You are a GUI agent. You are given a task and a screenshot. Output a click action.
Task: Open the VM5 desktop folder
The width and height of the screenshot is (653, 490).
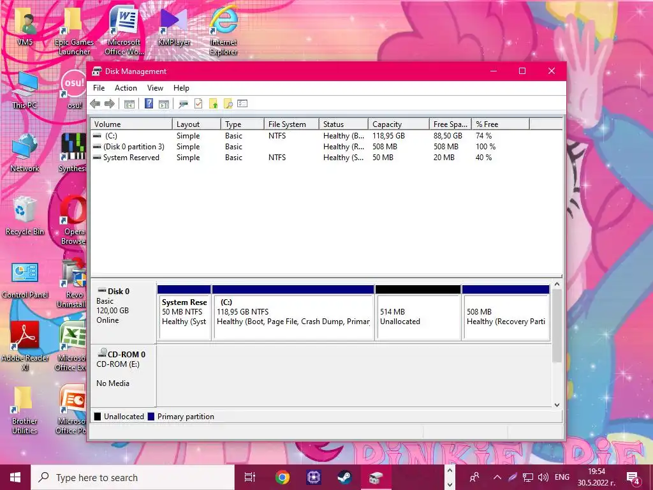(x=25, y=27)
